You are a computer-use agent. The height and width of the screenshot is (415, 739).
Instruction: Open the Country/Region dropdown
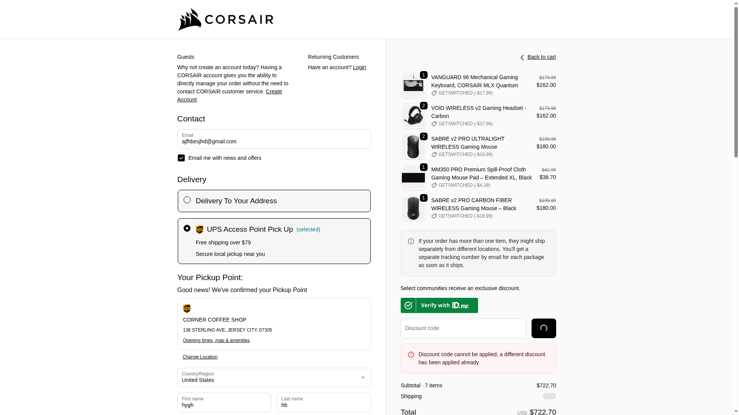274,377
